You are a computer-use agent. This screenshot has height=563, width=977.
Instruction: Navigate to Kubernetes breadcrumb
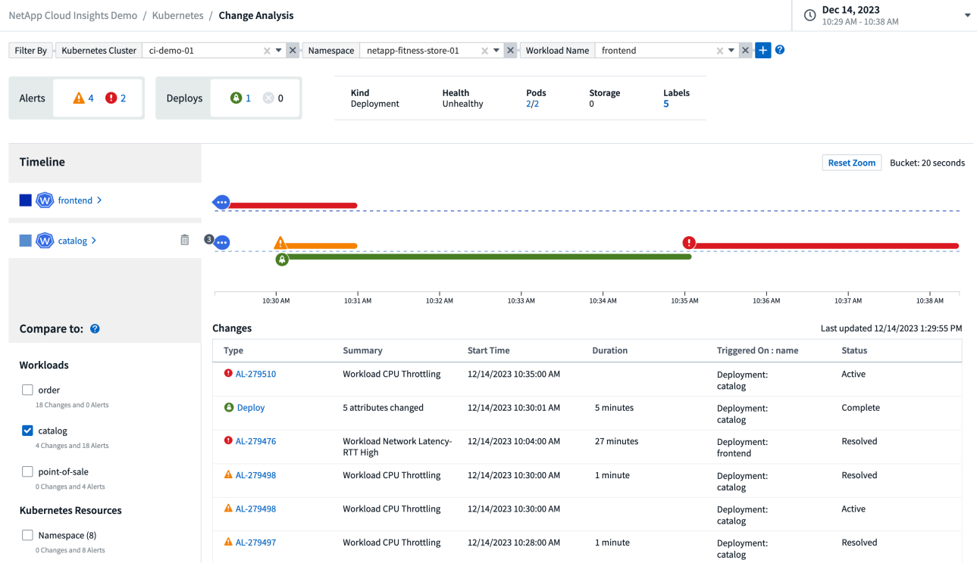(x=178, y=15)
